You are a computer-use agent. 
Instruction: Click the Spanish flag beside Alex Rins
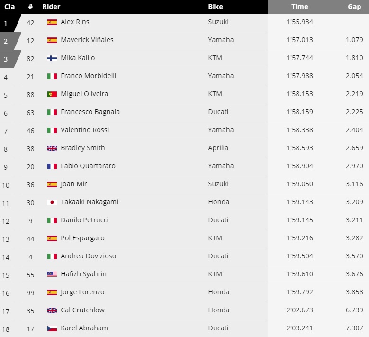52,22
